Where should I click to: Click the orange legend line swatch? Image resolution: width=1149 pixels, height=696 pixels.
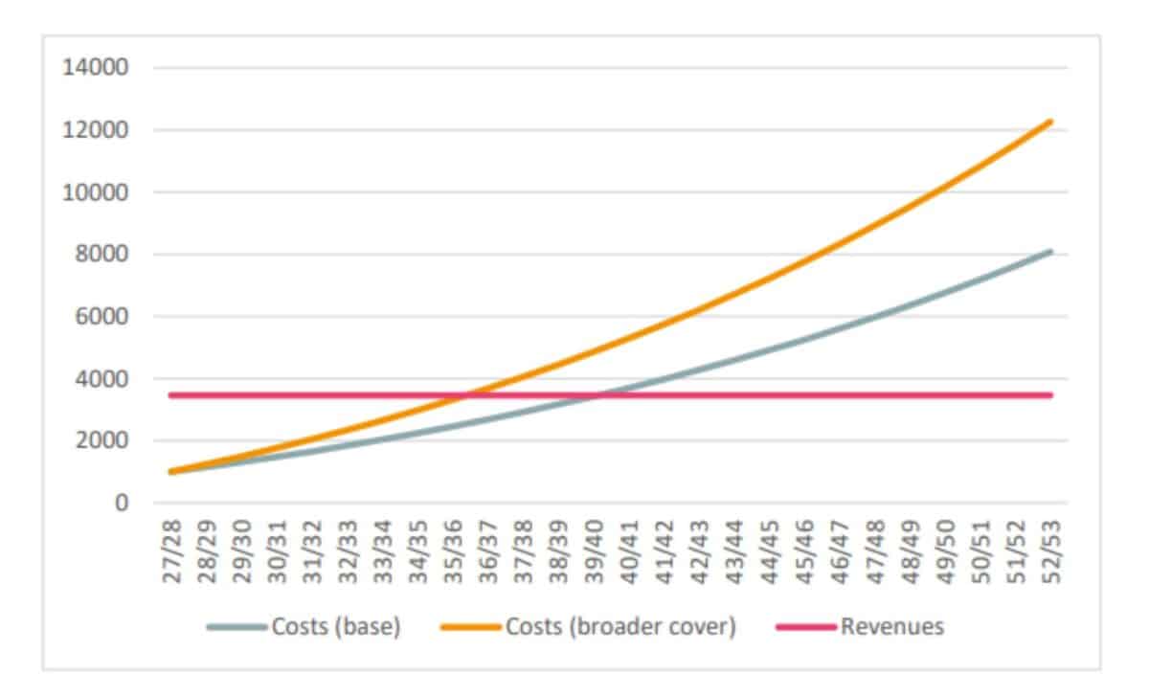point(470,629)
